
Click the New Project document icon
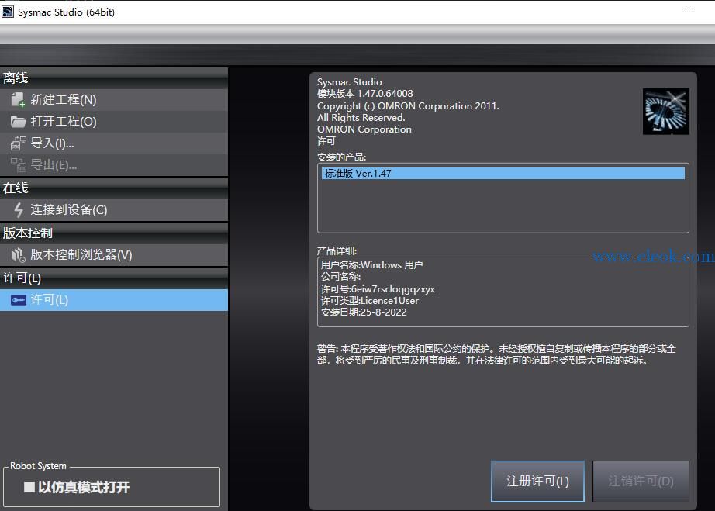click(18, 100)
